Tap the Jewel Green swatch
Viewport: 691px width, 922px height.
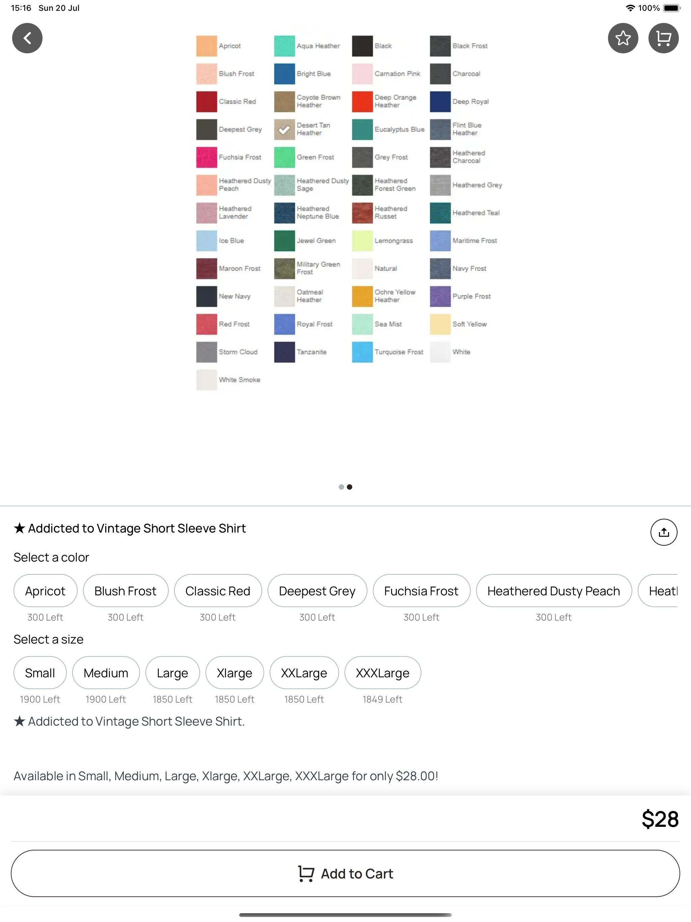pos(285,241)
